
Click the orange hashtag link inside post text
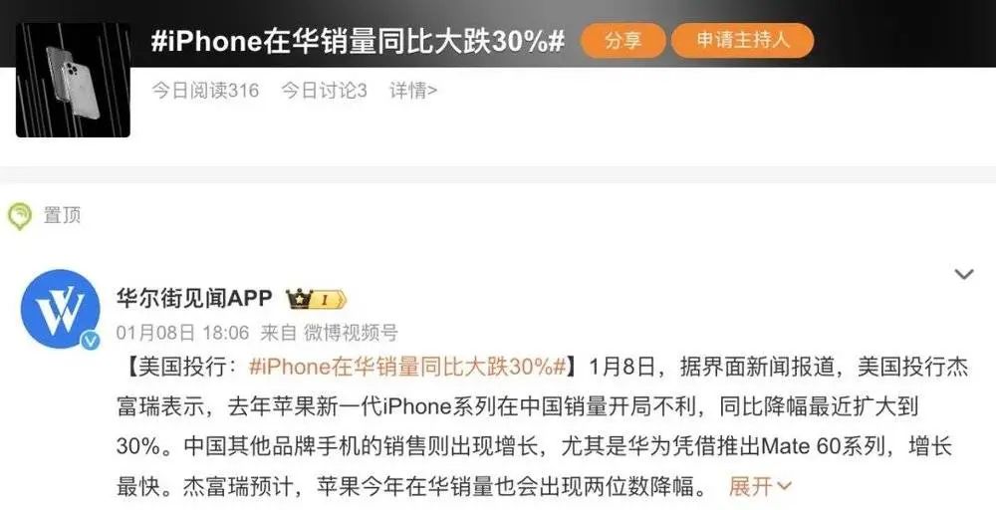click(407, 368)
